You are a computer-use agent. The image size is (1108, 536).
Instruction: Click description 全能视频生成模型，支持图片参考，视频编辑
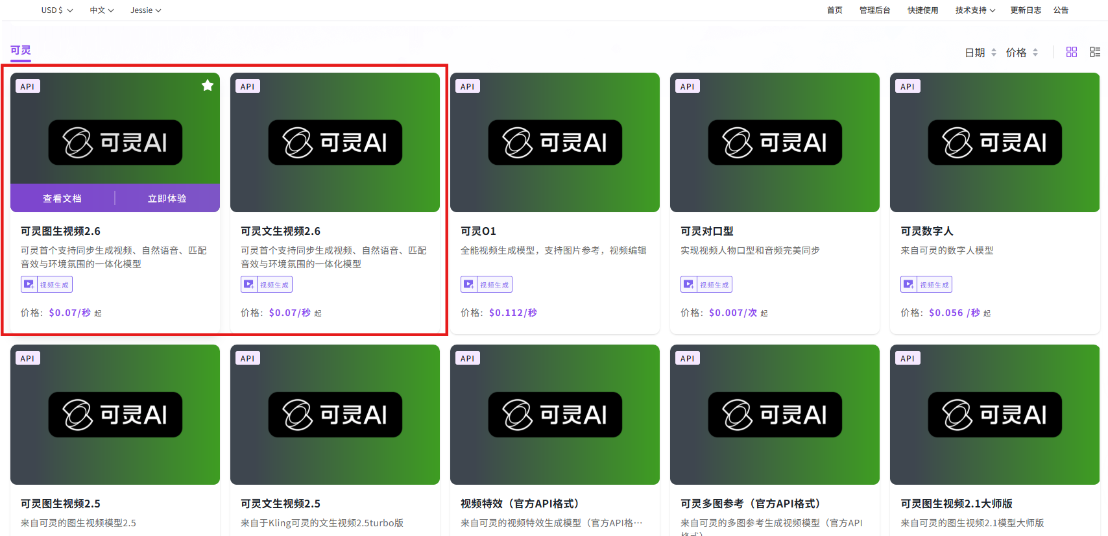pyautogui.click(x=553, y=250)
